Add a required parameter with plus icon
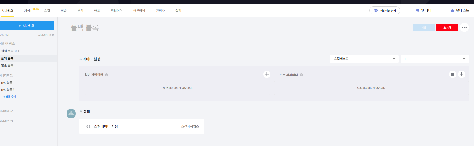This screenshot has width=474, height=146. [462, 74]
